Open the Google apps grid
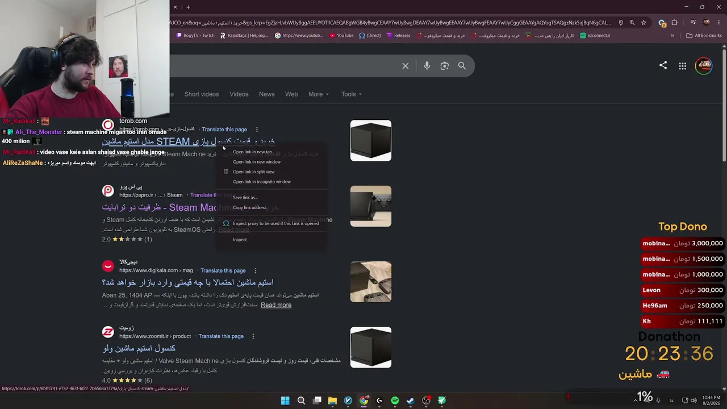 [683, 66]
